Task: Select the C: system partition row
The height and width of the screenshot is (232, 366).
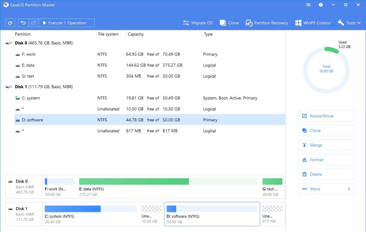Action: 150,98
